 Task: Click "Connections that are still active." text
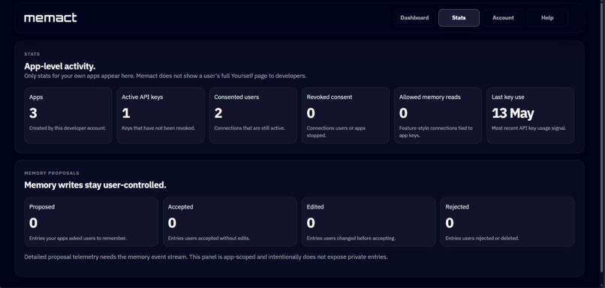(250, 128)
